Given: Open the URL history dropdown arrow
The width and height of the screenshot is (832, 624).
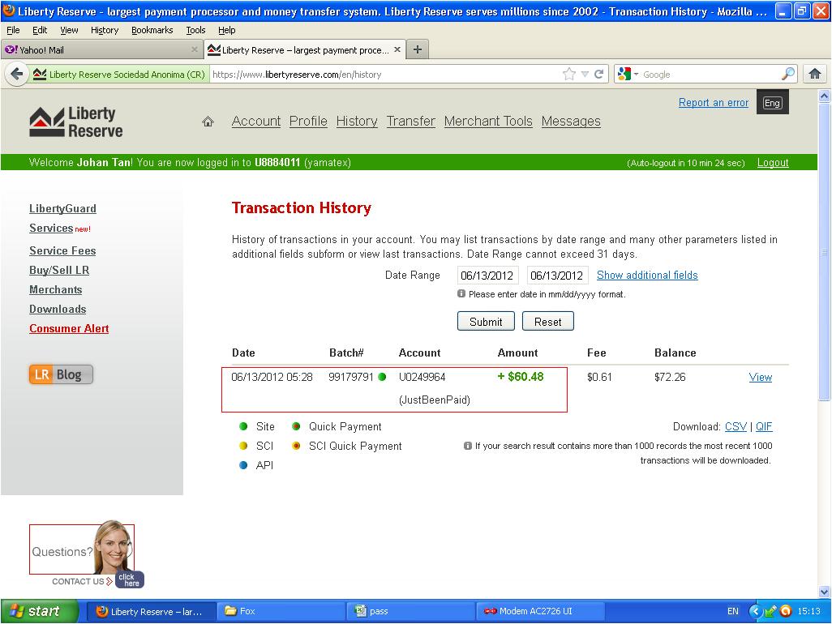Looking at the screenshot, I should pyautogui.click(x=585, y=75).
